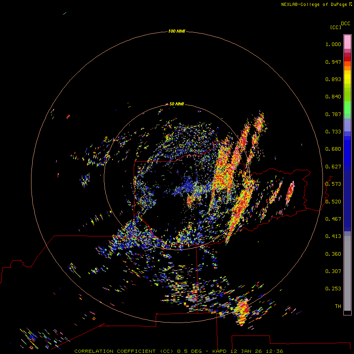The height and width of the screenshot is (354, 354).
Task: Click the [CC] units label
Action: coord(336,27)
